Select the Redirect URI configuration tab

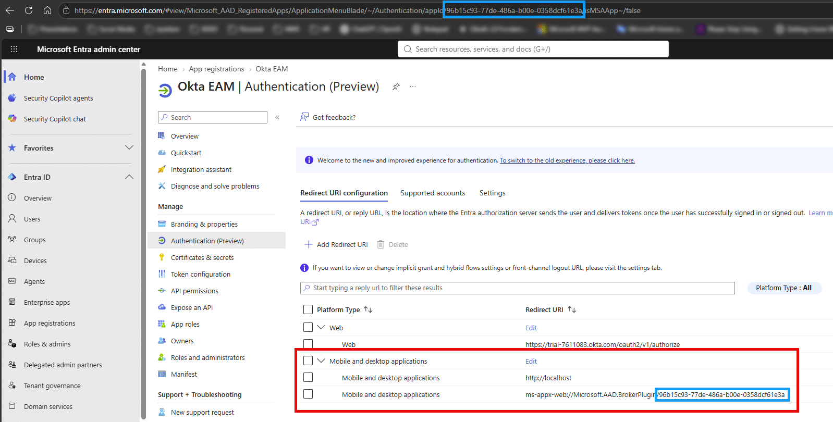[344, 193]
